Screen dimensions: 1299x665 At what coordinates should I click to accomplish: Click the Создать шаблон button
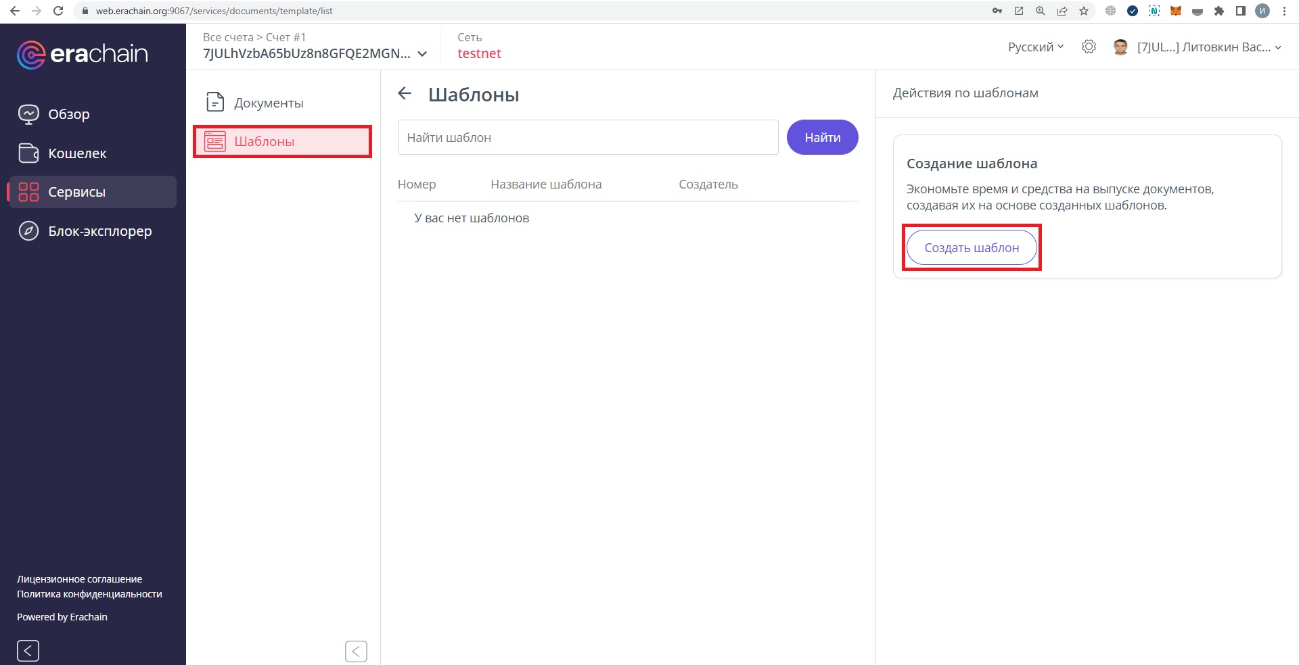tap(972, 248)
